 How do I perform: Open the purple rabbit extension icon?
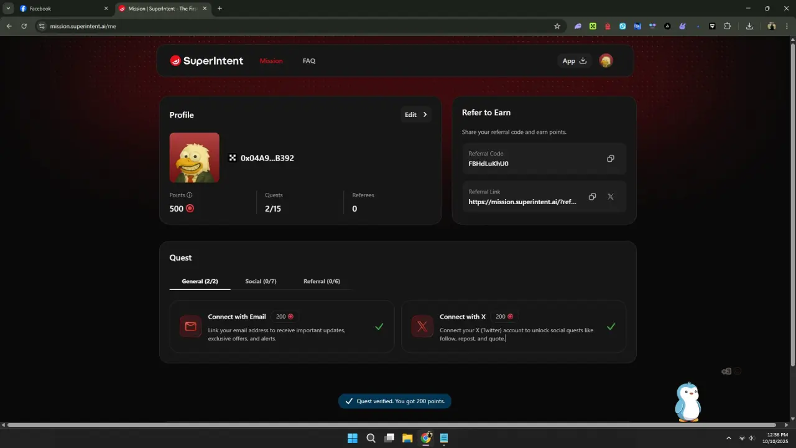[x=682, y=26]
